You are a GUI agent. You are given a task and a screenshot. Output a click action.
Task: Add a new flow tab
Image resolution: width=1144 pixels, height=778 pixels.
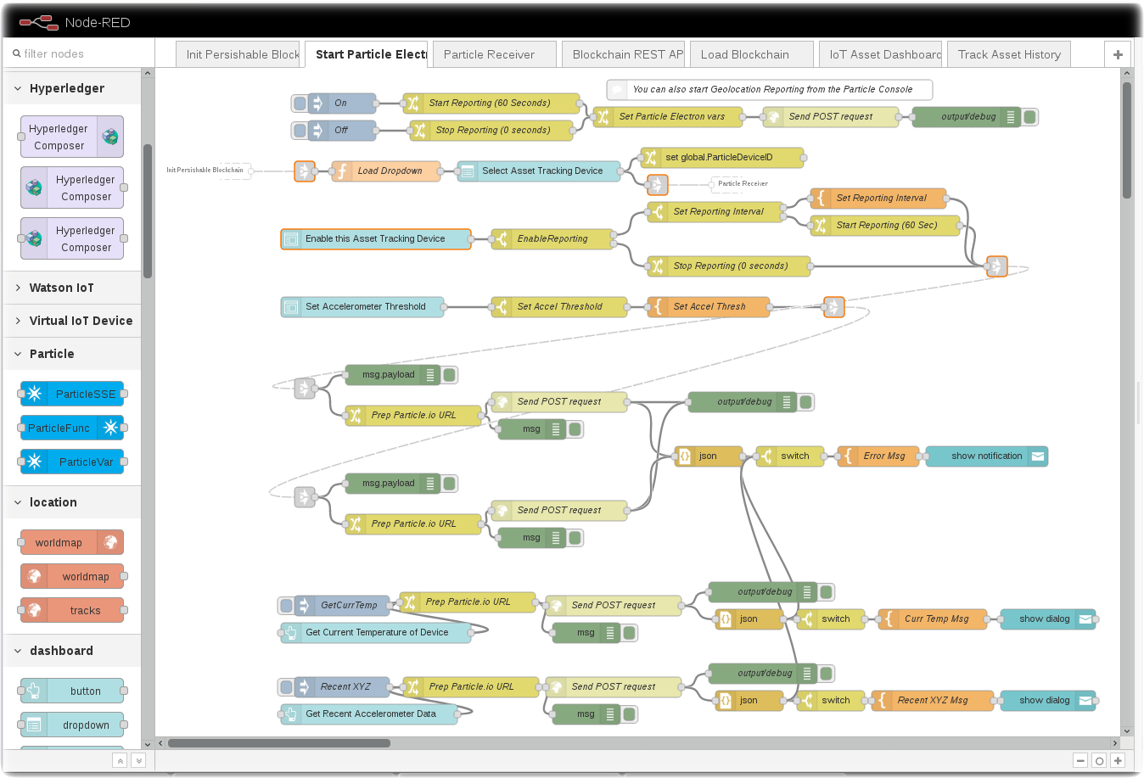click(x=1118, y=54)
